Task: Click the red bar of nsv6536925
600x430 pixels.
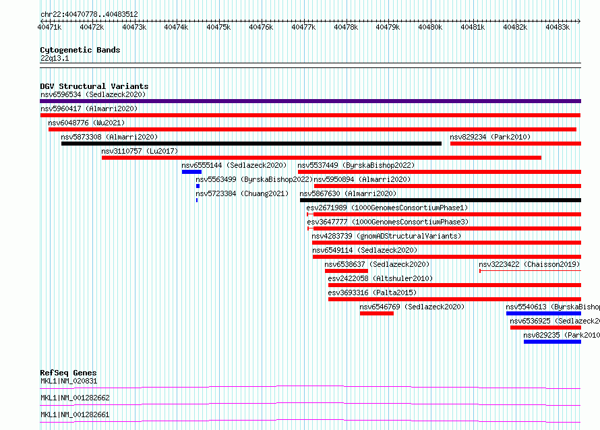Action: [545, 328]
